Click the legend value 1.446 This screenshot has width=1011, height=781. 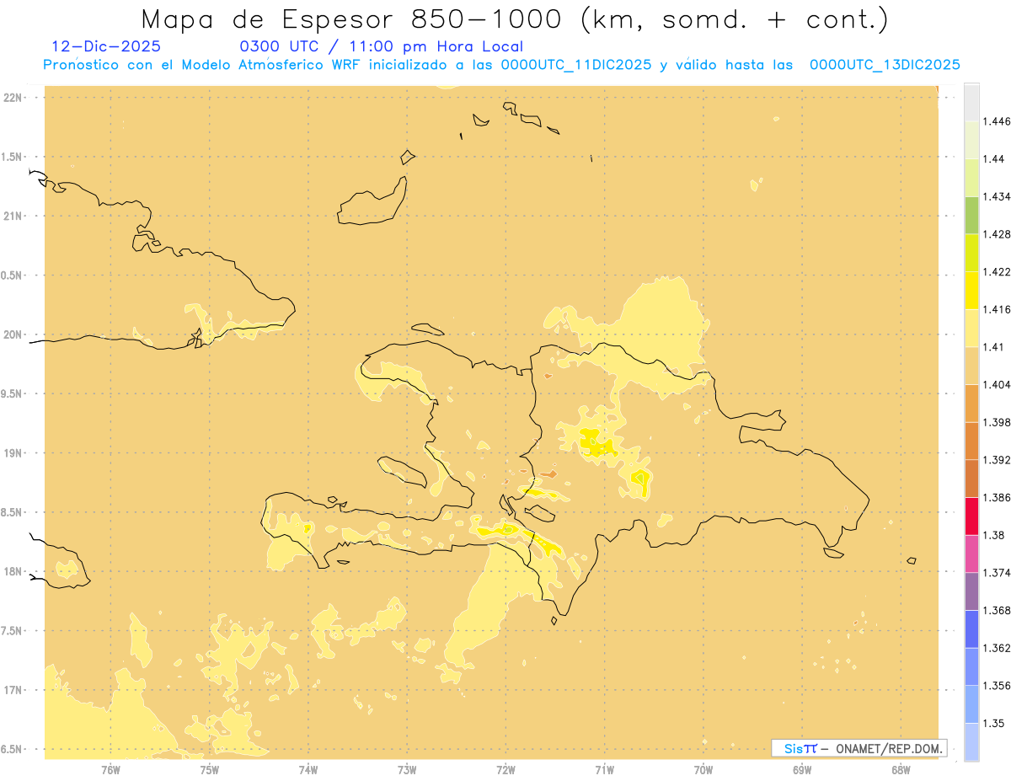tap(997, 121)
